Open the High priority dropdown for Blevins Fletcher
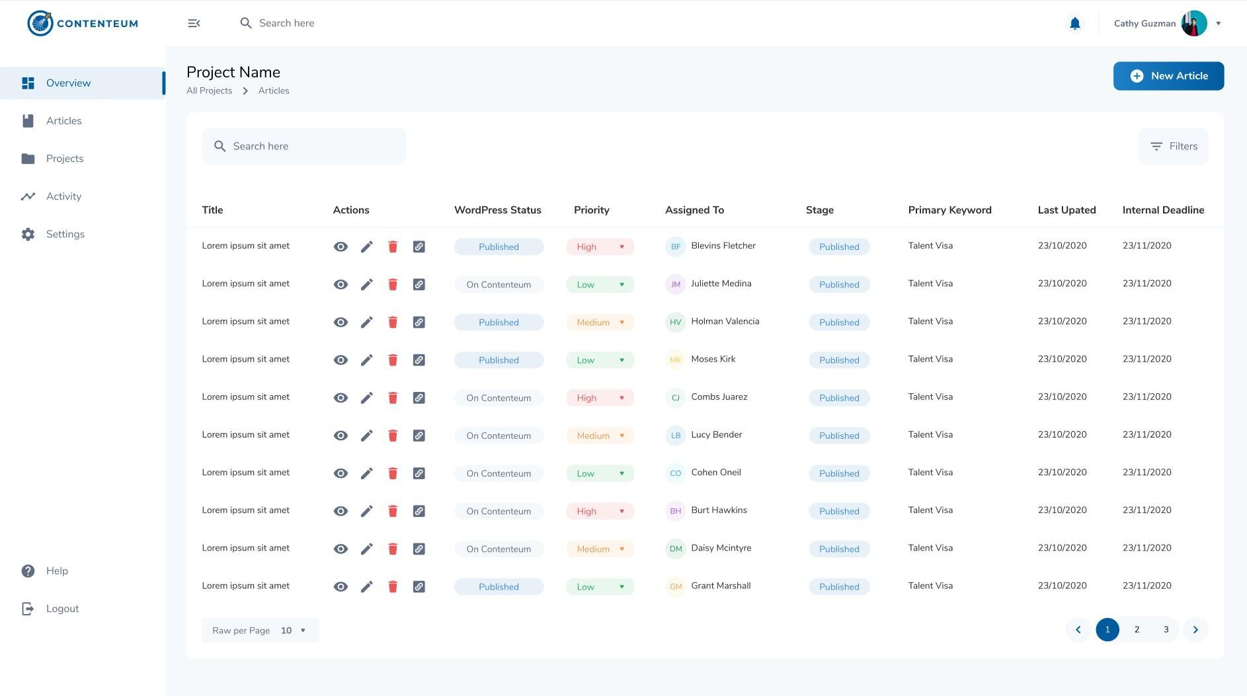 [621, 247]
